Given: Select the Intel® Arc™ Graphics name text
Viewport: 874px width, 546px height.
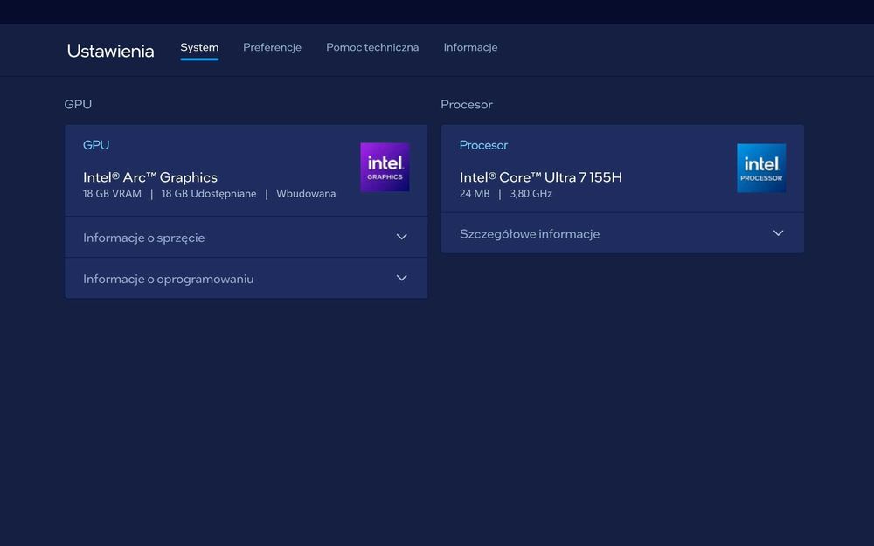Looking at the screenshot, I should point(150,177).
